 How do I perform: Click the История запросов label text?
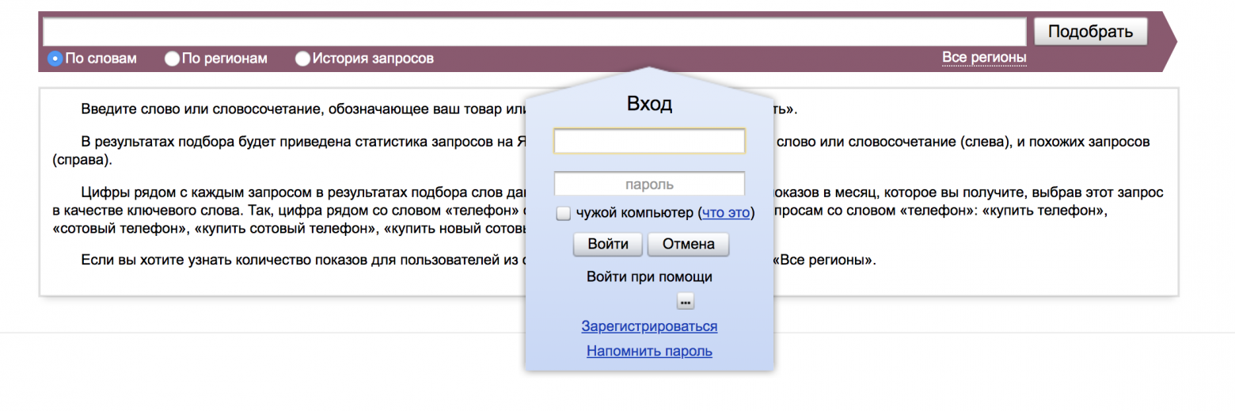point(373,58)
